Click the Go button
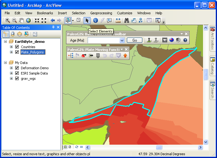The width and height of the screenshot is (217, 158). point(135,40)
